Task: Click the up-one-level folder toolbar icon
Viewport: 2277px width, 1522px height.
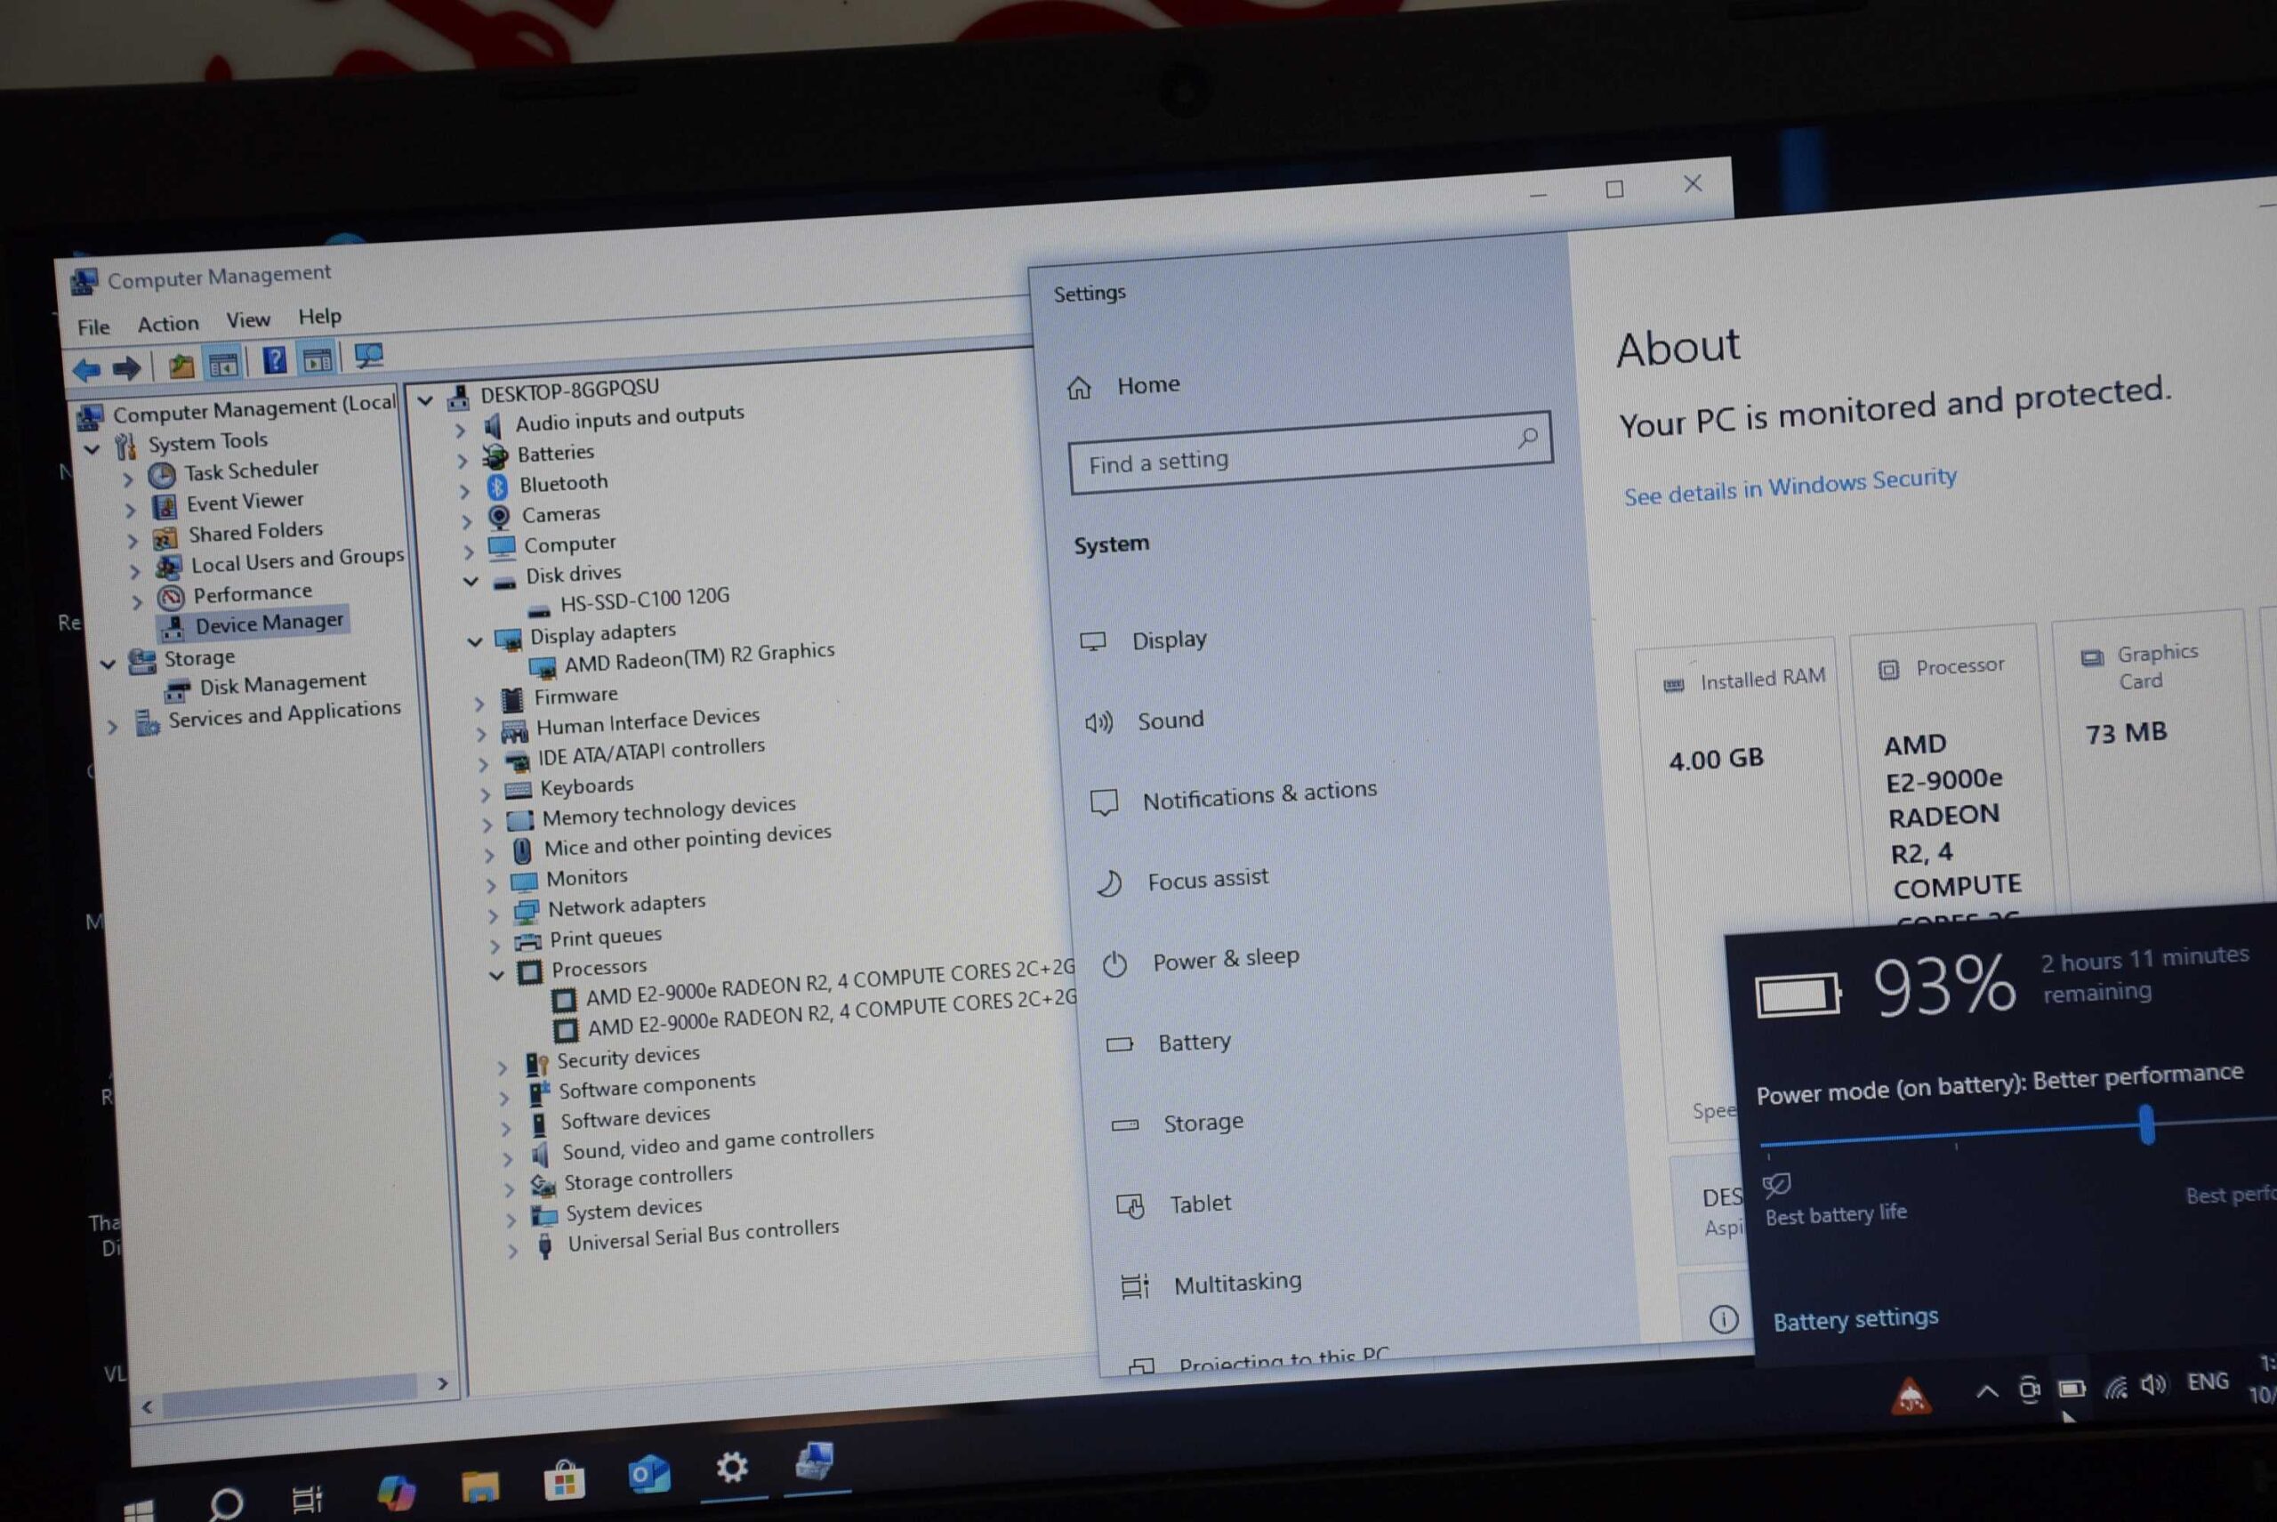Action: pyautogui.click(x=181, y=366)
